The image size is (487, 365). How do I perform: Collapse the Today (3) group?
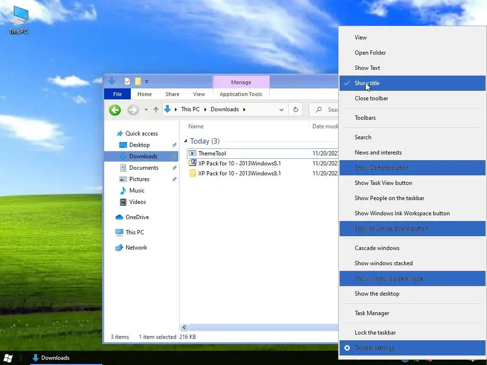coord(185,141)
